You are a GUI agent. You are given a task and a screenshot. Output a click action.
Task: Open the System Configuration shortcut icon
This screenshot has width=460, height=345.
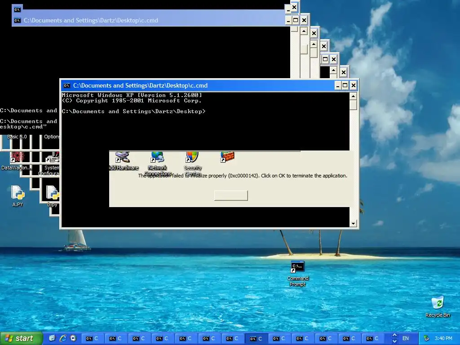coord(53,157)
